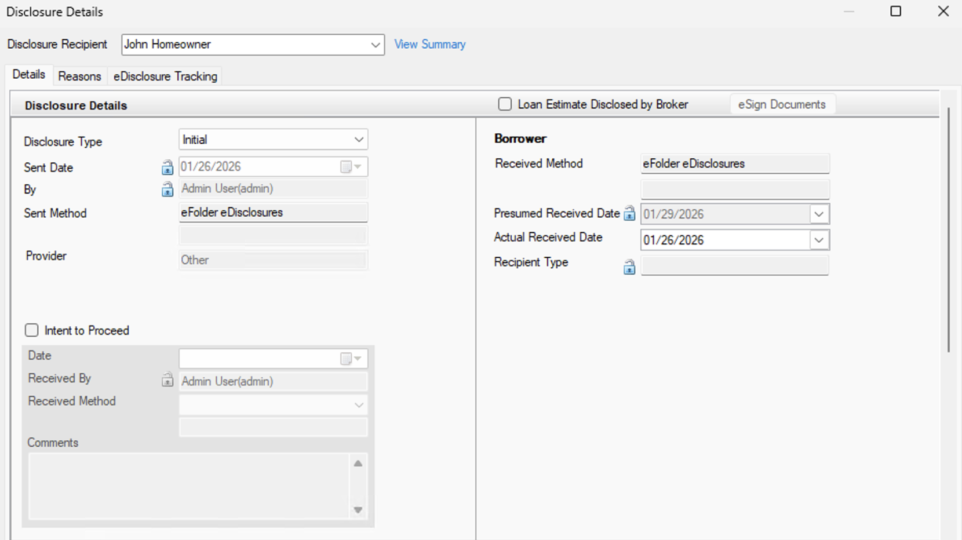Switch to the Reasons tab
The height and width of the screenshot is (540, 962).
coord(79,76)
